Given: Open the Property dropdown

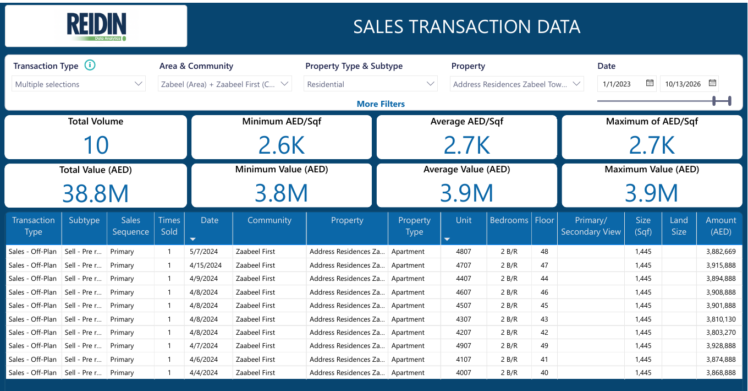Looking at the screenshot, I should [516, 84].
